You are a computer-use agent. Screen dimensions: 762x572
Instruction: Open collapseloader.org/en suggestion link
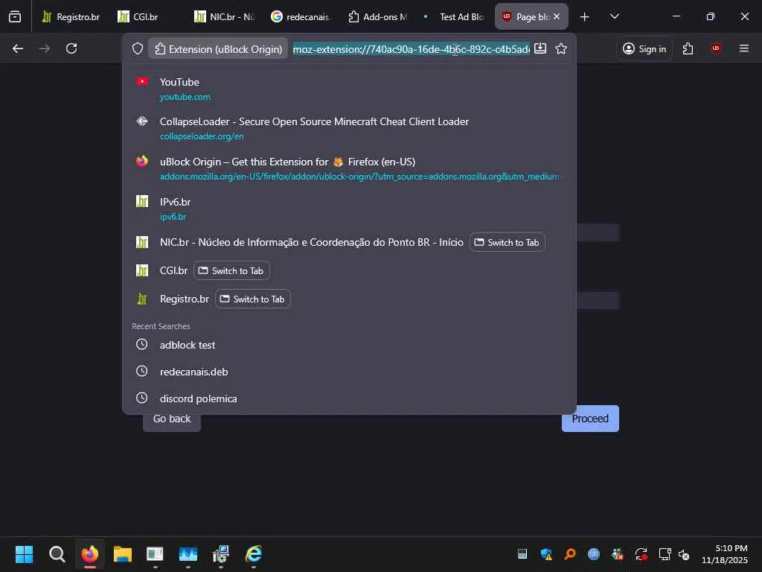[202, 137]
